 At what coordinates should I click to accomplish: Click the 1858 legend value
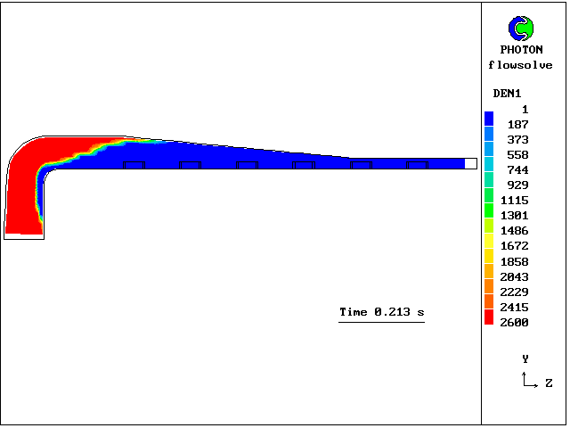(x=515, y=262)
